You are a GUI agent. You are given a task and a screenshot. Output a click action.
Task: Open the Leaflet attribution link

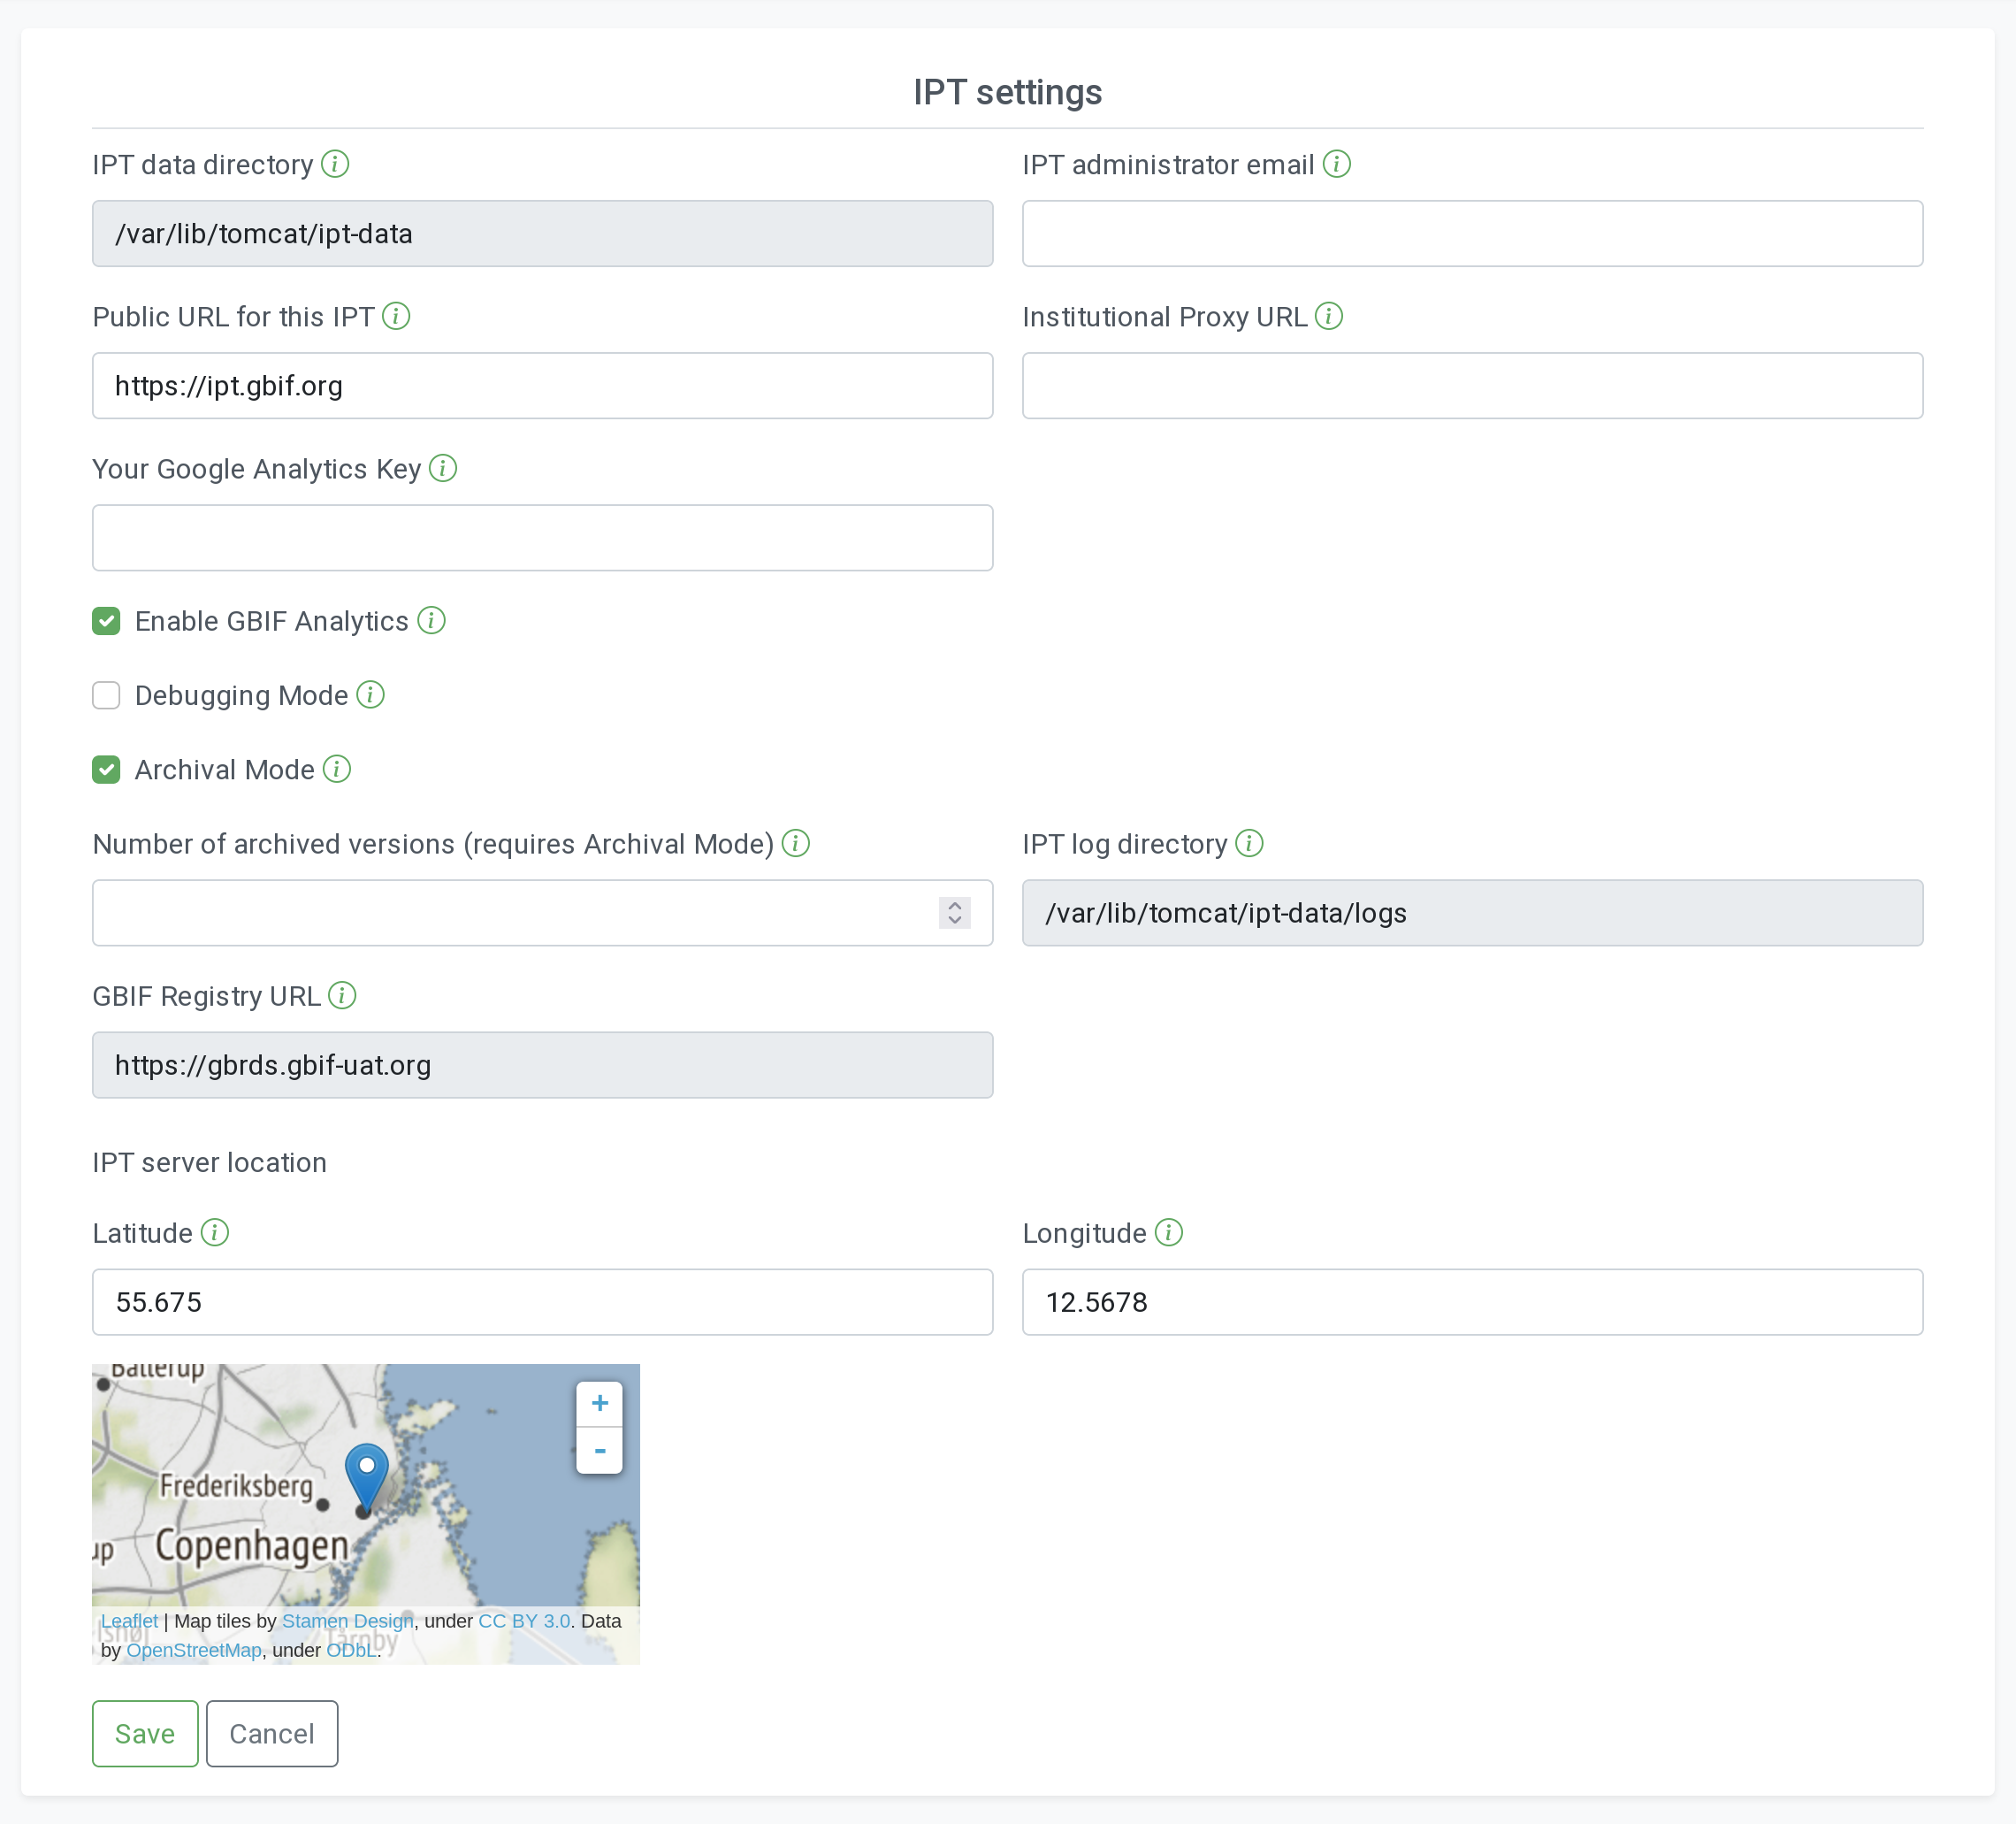pos(129,1621)
